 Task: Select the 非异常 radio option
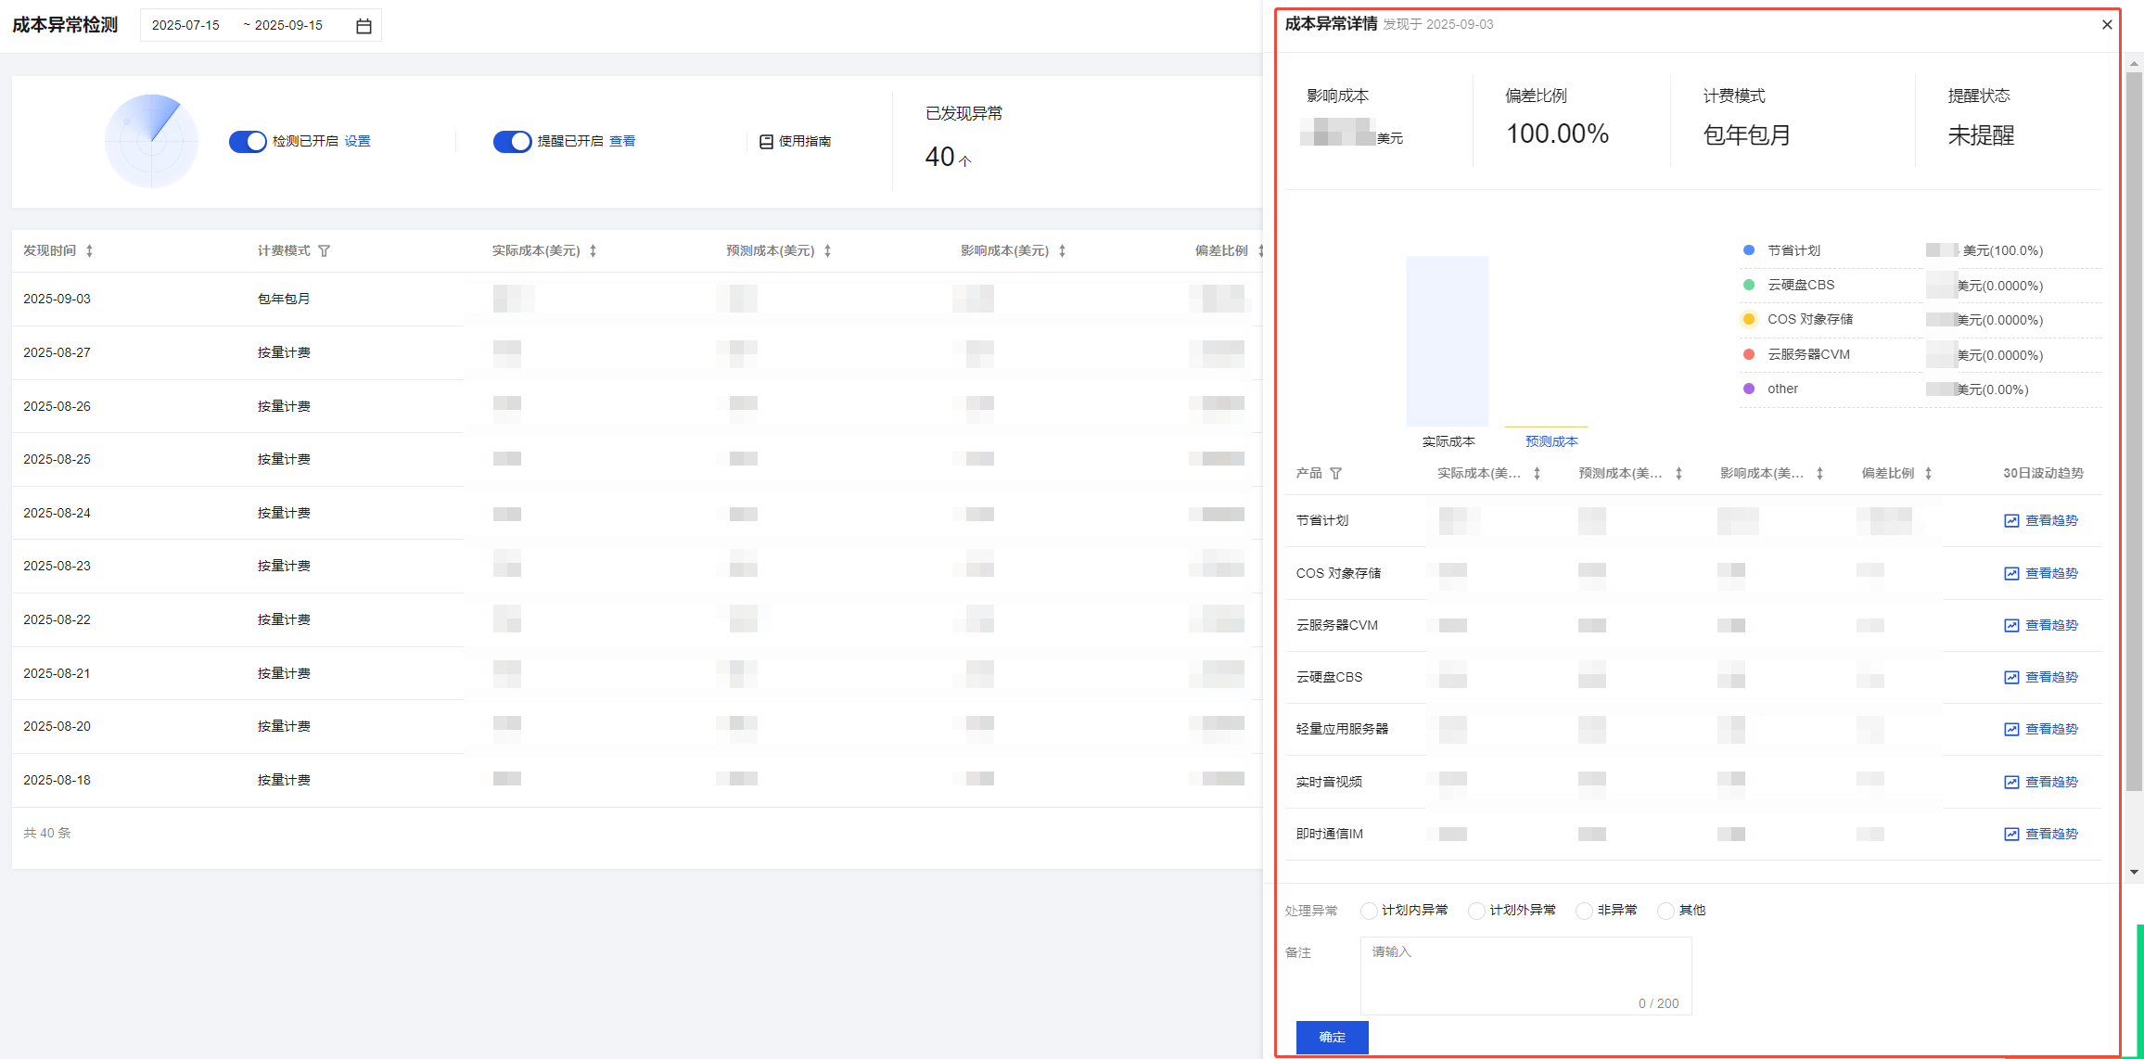coord(1584,911)
